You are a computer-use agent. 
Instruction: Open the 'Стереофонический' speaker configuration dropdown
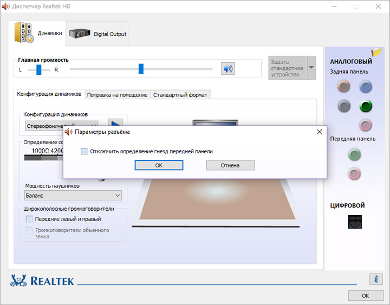point(62,126)
